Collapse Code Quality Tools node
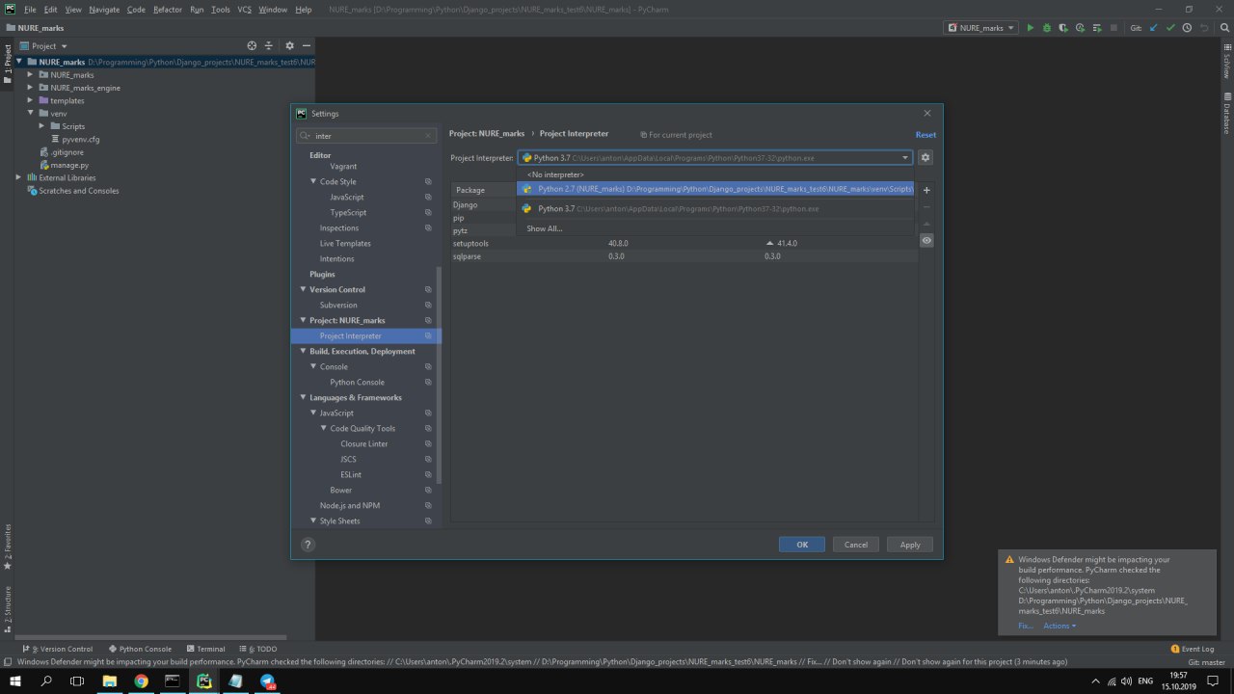 [x=323, y=428]
